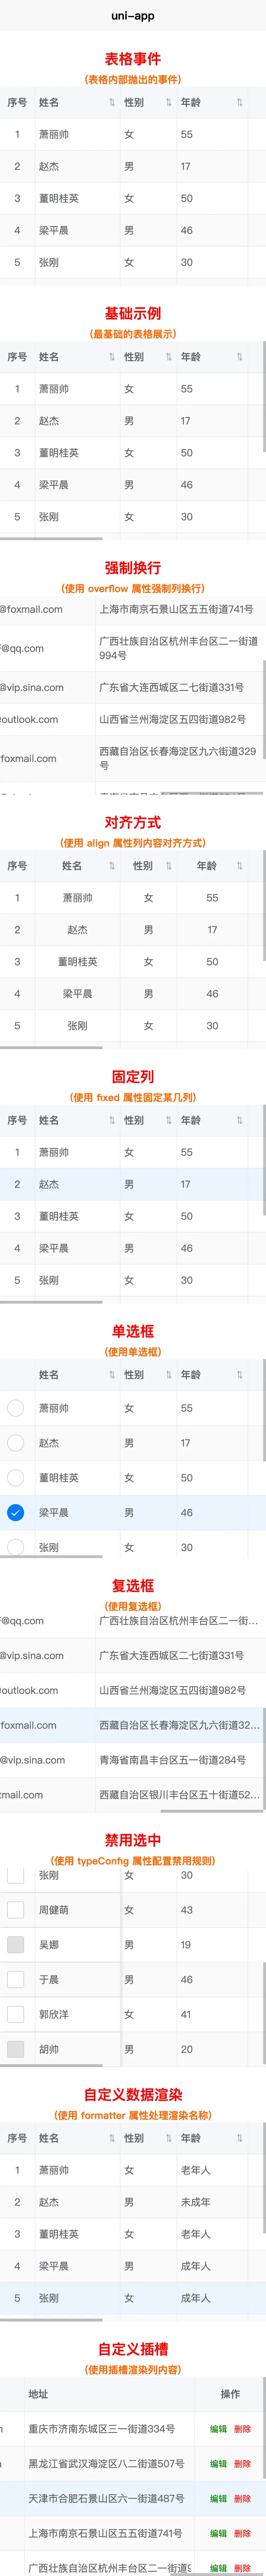
Task: Click 性别 sort icon in 对齐方式 table
Action: [x=168, y=866]
